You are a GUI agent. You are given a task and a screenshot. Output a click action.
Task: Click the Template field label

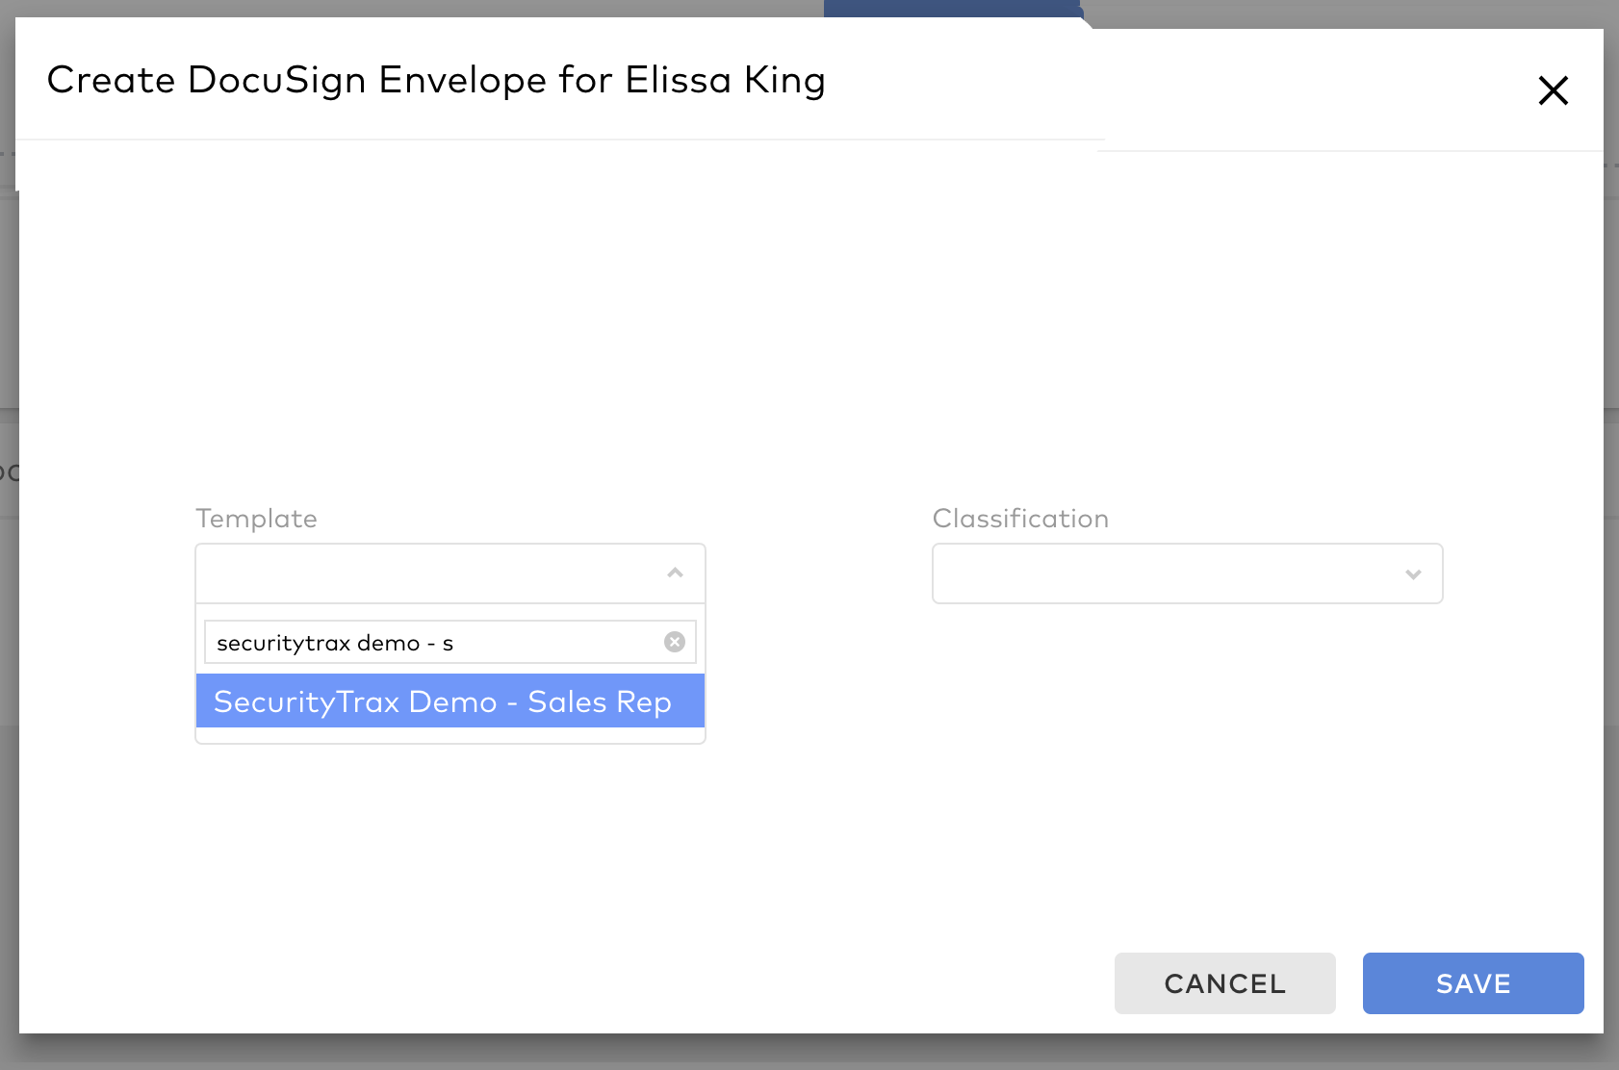point(256,519)
